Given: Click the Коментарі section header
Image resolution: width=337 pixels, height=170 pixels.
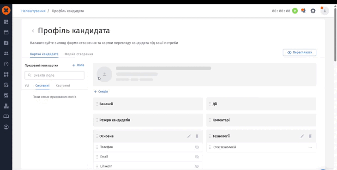Looking at the screenshot, I should point(261,120).
